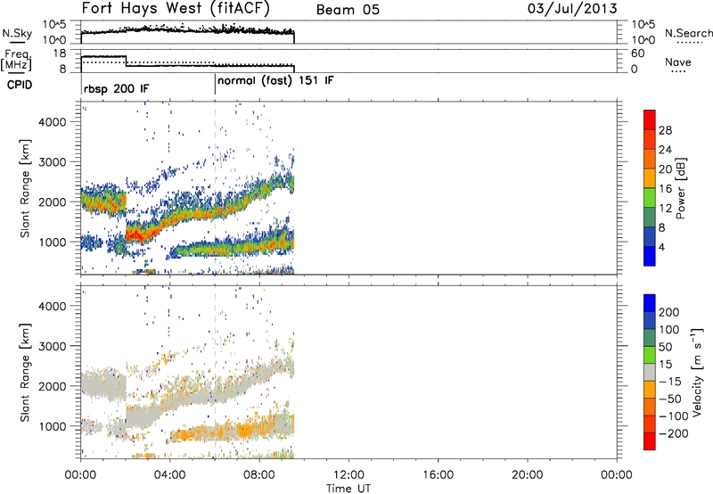
Task: Click the "28" Power colorbar tick label
Action: [x=665, y=130]
